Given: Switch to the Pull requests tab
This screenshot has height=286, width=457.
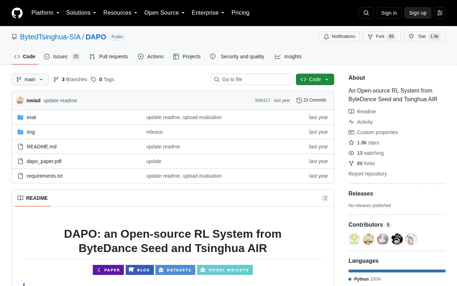Looking at the screenshot, I should [109, 56].
